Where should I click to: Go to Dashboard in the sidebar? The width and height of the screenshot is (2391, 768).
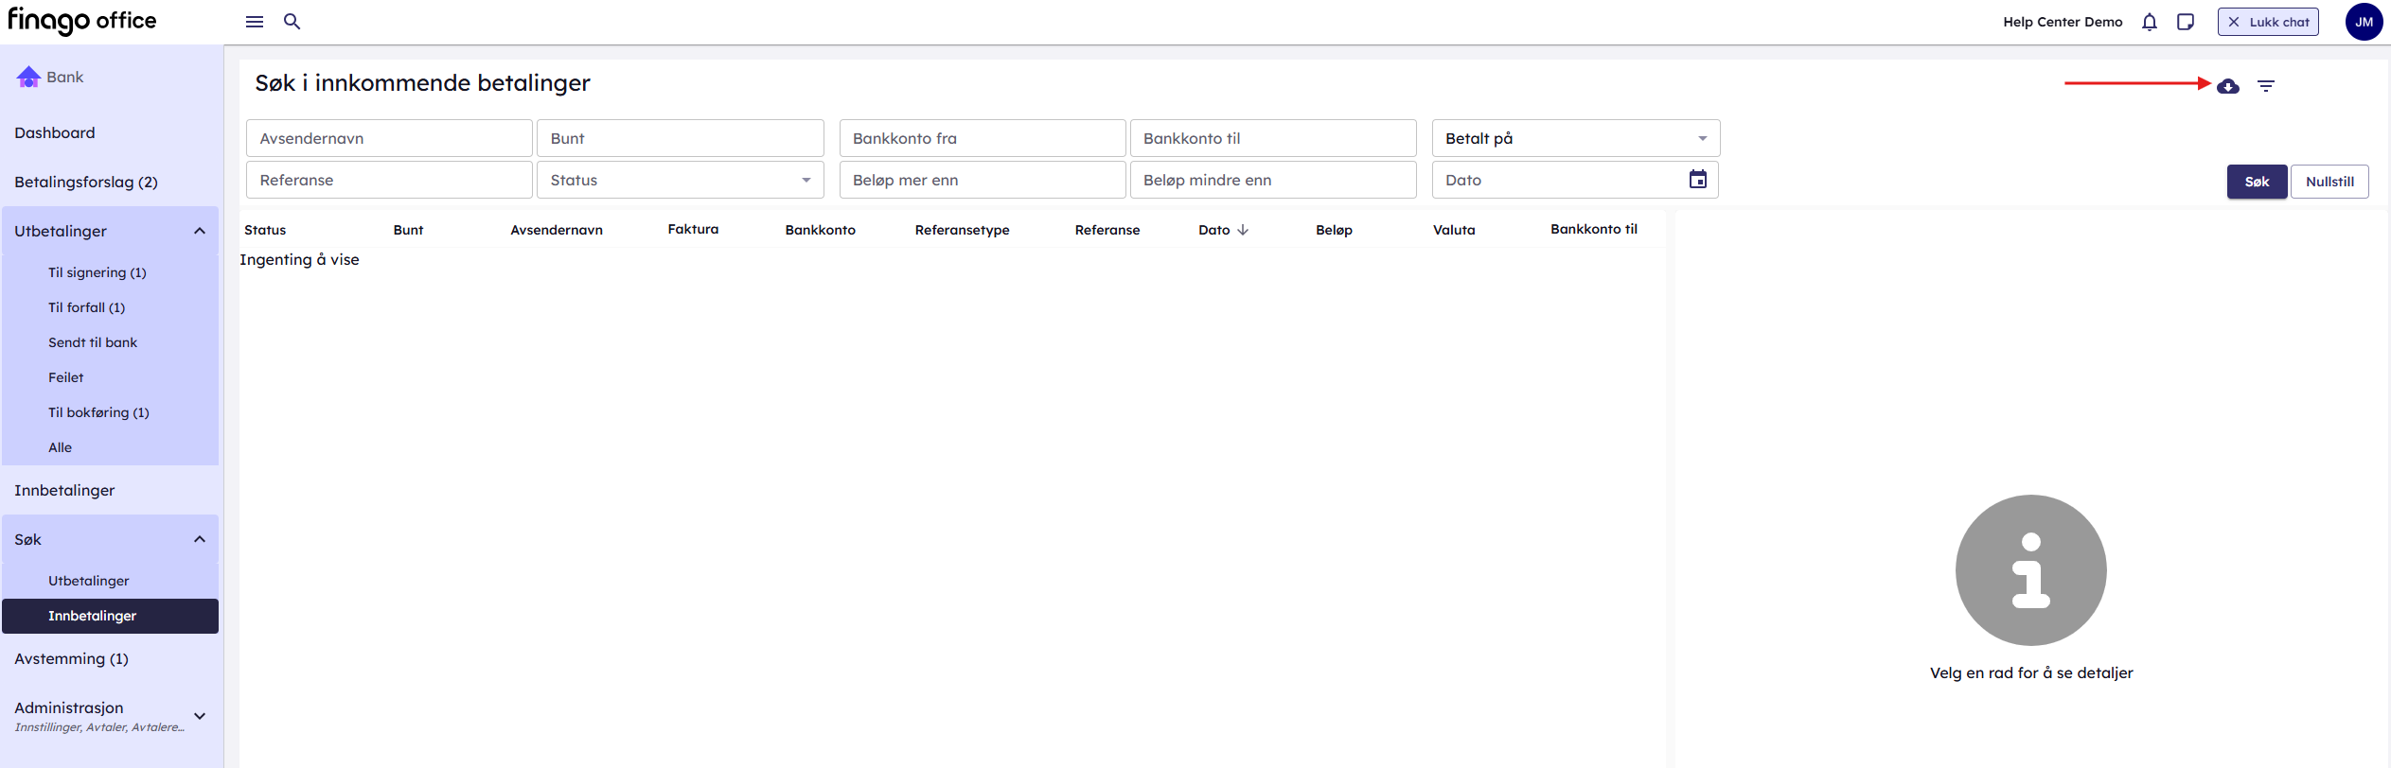point(55,132)
